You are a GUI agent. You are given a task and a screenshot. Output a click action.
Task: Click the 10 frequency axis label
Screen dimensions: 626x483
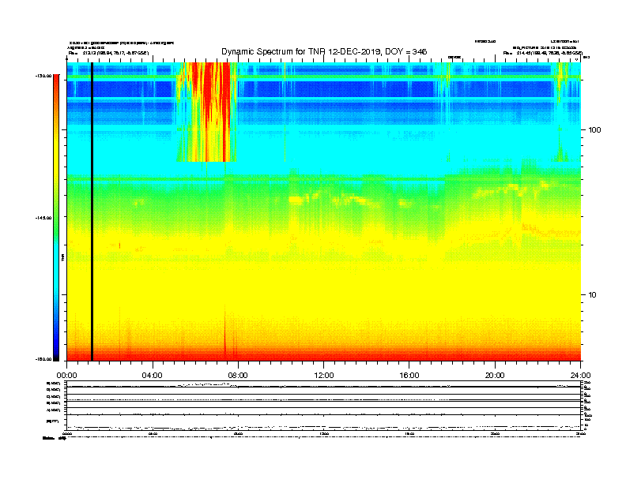point(592,295)
